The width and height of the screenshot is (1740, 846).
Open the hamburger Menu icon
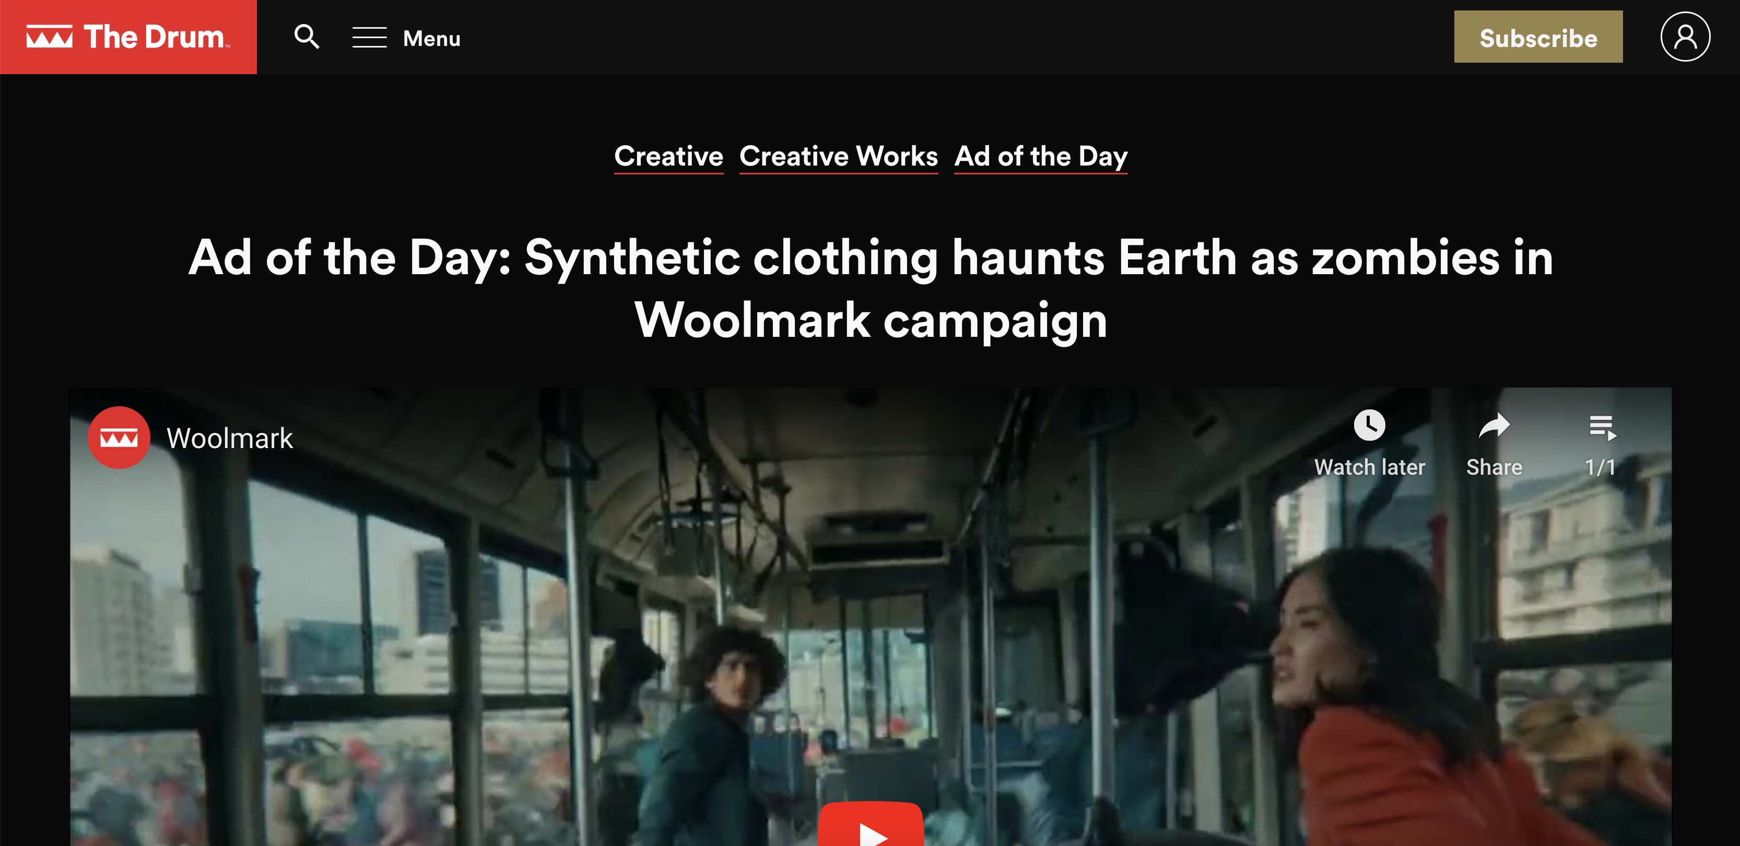pos(370,38)
